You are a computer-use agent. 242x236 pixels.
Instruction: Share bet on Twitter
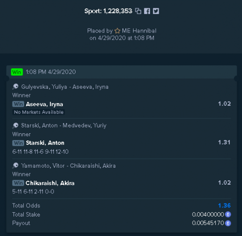coord(156,11)
